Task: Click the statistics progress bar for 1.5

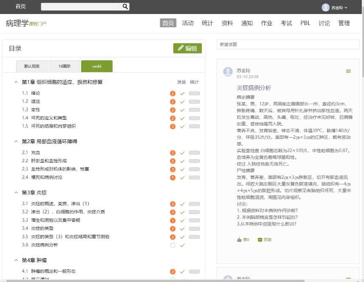Action: [x=194, y=127]
